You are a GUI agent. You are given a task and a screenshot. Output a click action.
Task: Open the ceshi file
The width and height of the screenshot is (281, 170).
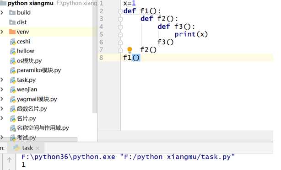click(x=23, y=42)
